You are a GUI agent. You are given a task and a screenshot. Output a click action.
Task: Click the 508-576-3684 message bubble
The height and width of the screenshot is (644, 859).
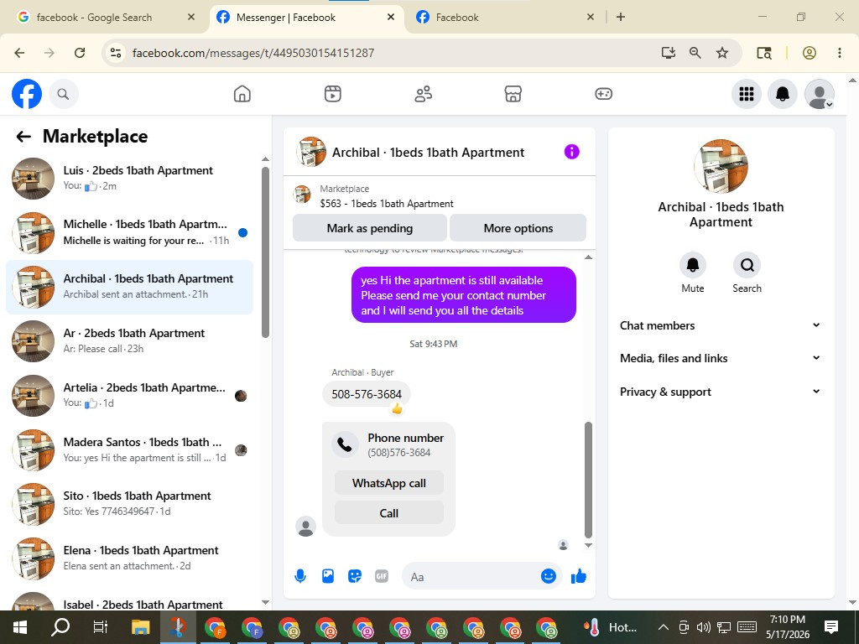(367, 394)
